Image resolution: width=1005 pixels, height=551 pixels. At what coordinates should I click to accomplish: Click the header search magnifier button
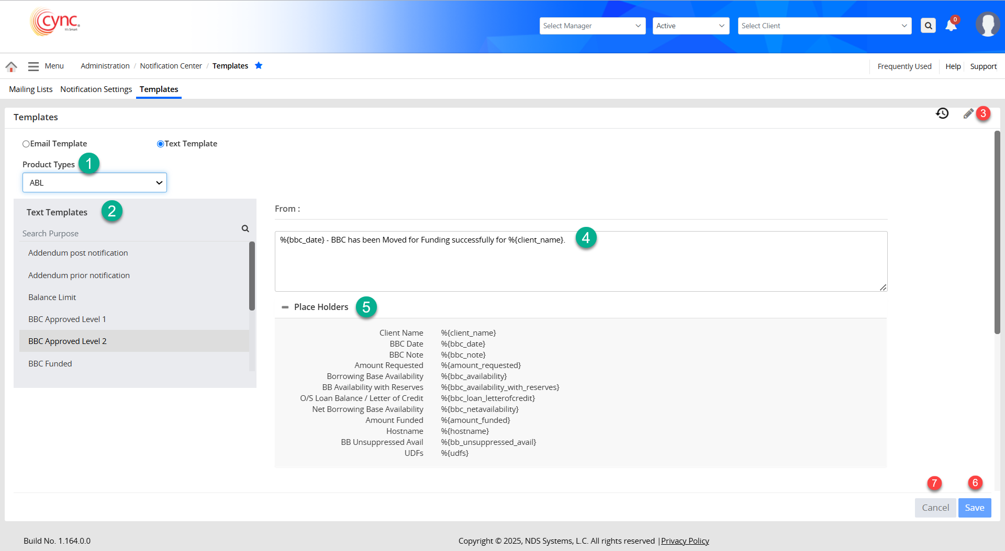(x=928, y=26)
